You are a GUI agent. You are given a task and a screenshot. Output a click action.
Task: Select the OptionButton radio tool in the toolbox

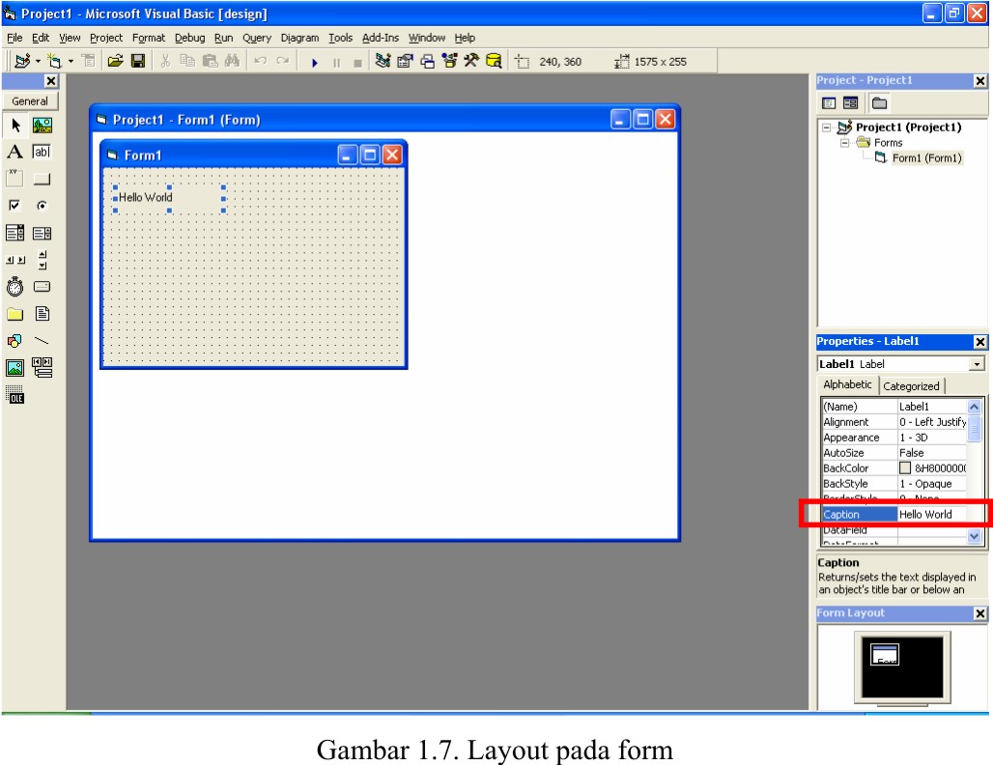pyautogui.click(x=41, y=205)
